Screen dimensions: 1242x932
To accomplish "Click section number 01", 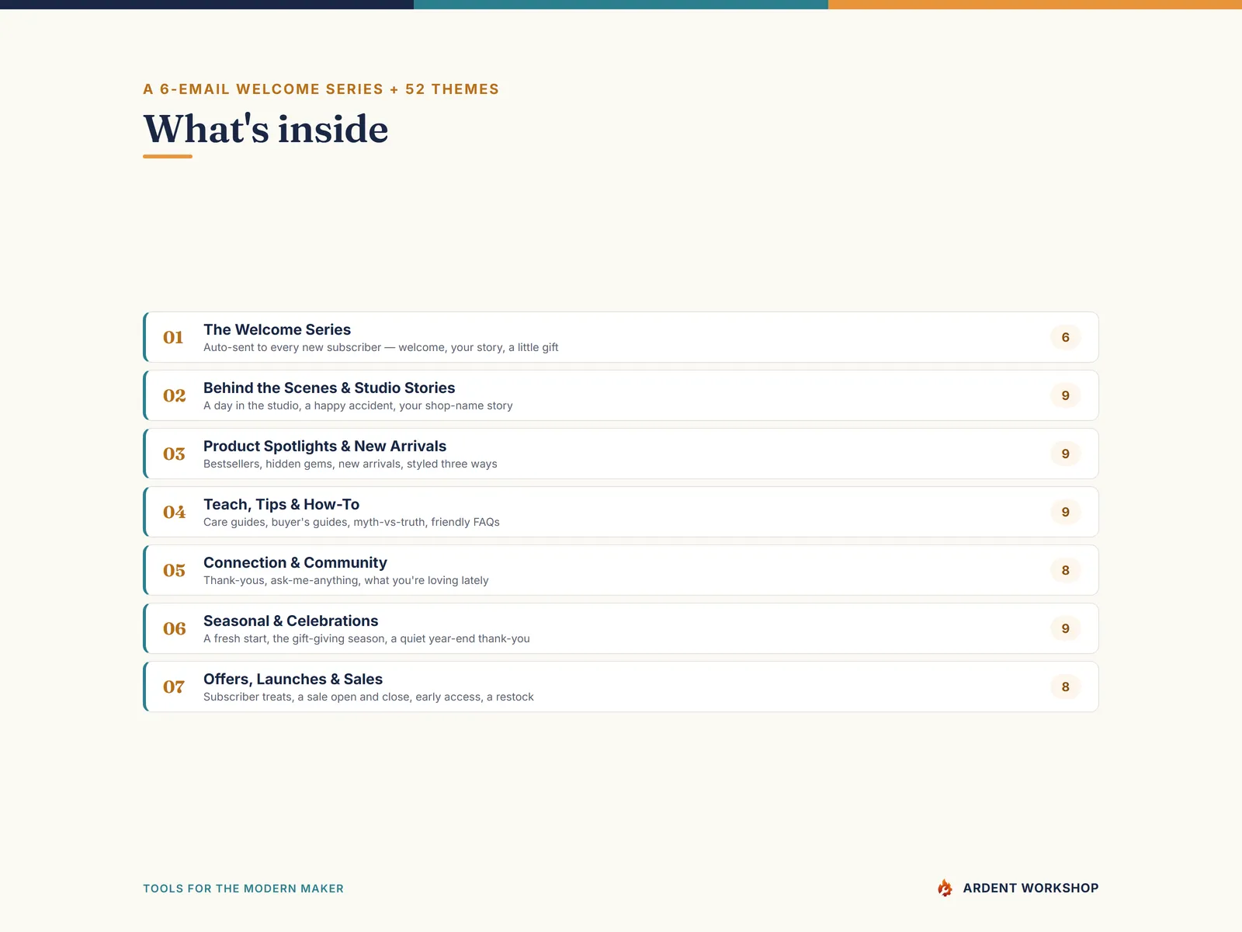I will click(173, 337).
